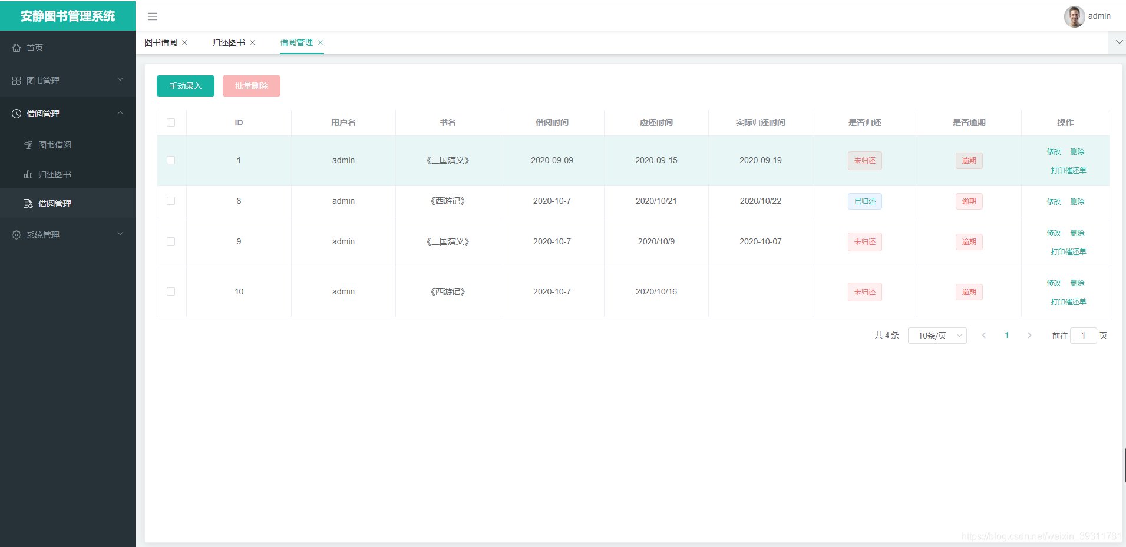Viewport: 1126px width, 547px height.
Task: Click 修改 for row ID 9
Action: tap(1054, 233)
